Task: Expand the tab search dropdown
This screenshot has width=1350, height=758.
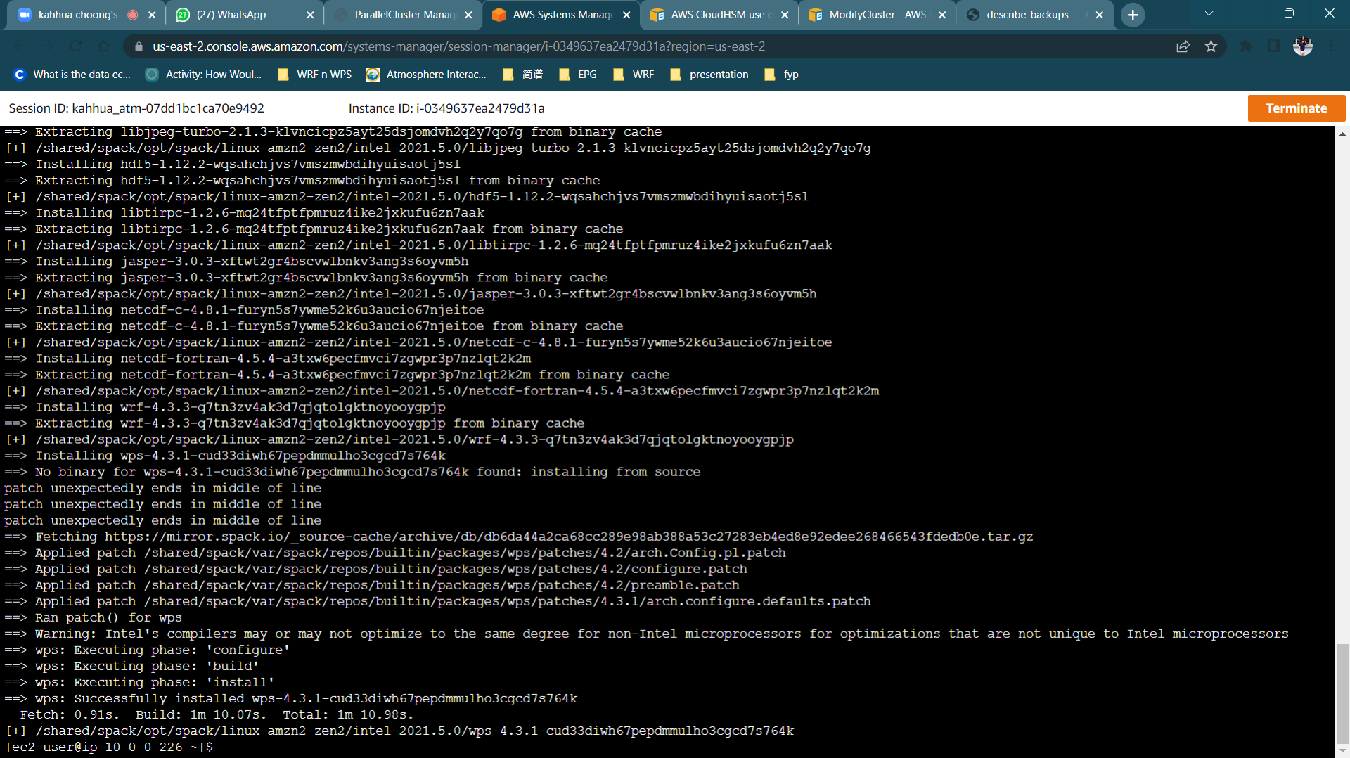Action: click(1209, 13)
